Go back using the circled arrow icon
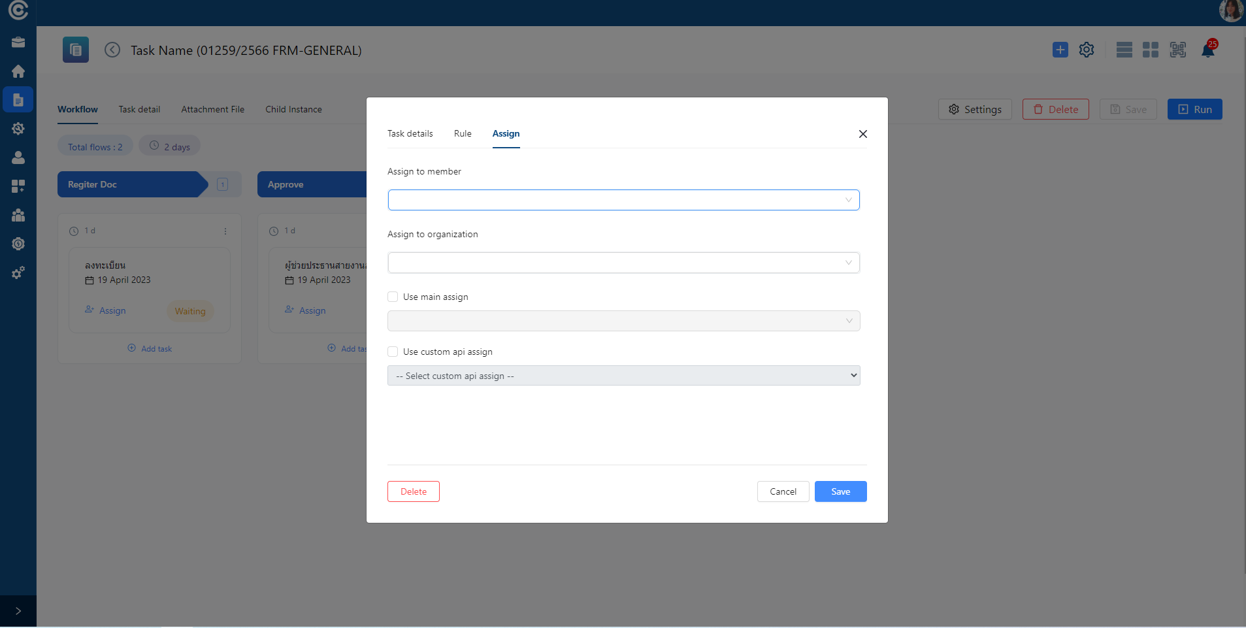Viewport: 1246px width, 628px height. pos(112,50)
